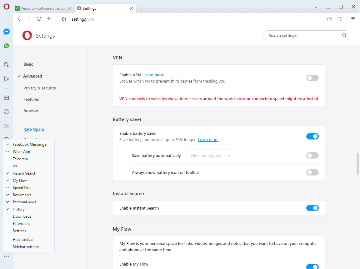Toggle the Enable VPN switch
The width and height of the screenshot is (360, 269).
pos(312,78)
